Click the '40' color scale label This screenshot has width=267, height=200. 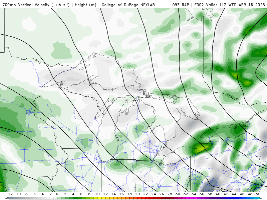218,194
